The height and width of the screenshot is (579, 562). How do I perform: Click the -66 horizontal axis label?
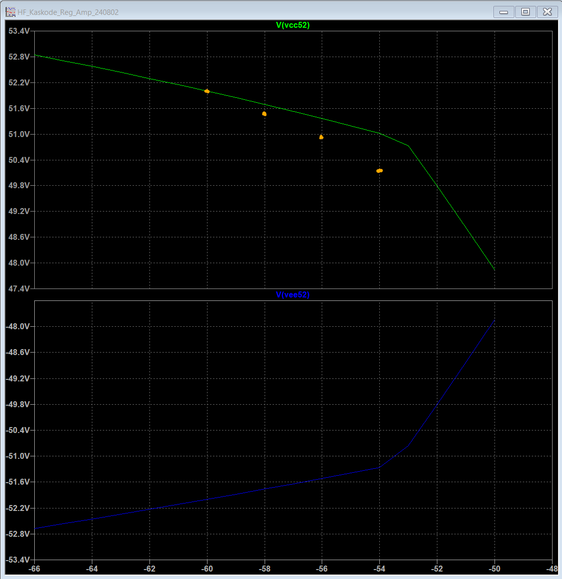[x=34, y=569]
